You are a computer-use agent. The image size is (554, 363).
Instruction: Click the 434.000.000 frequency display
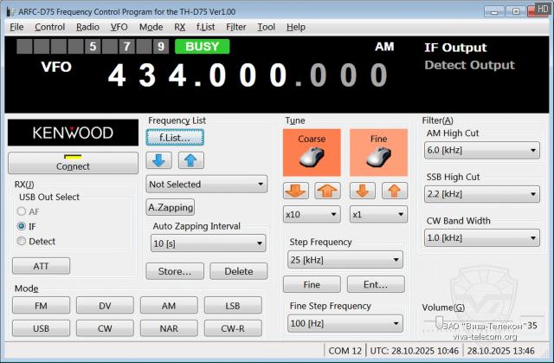(248, 75)
